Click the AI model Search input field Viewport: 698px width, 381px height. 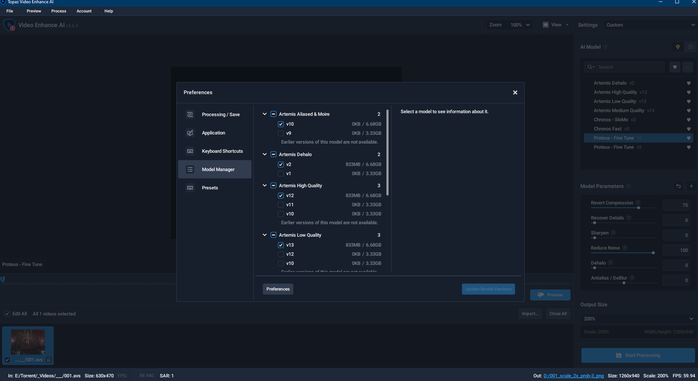(x=624, y=67)
